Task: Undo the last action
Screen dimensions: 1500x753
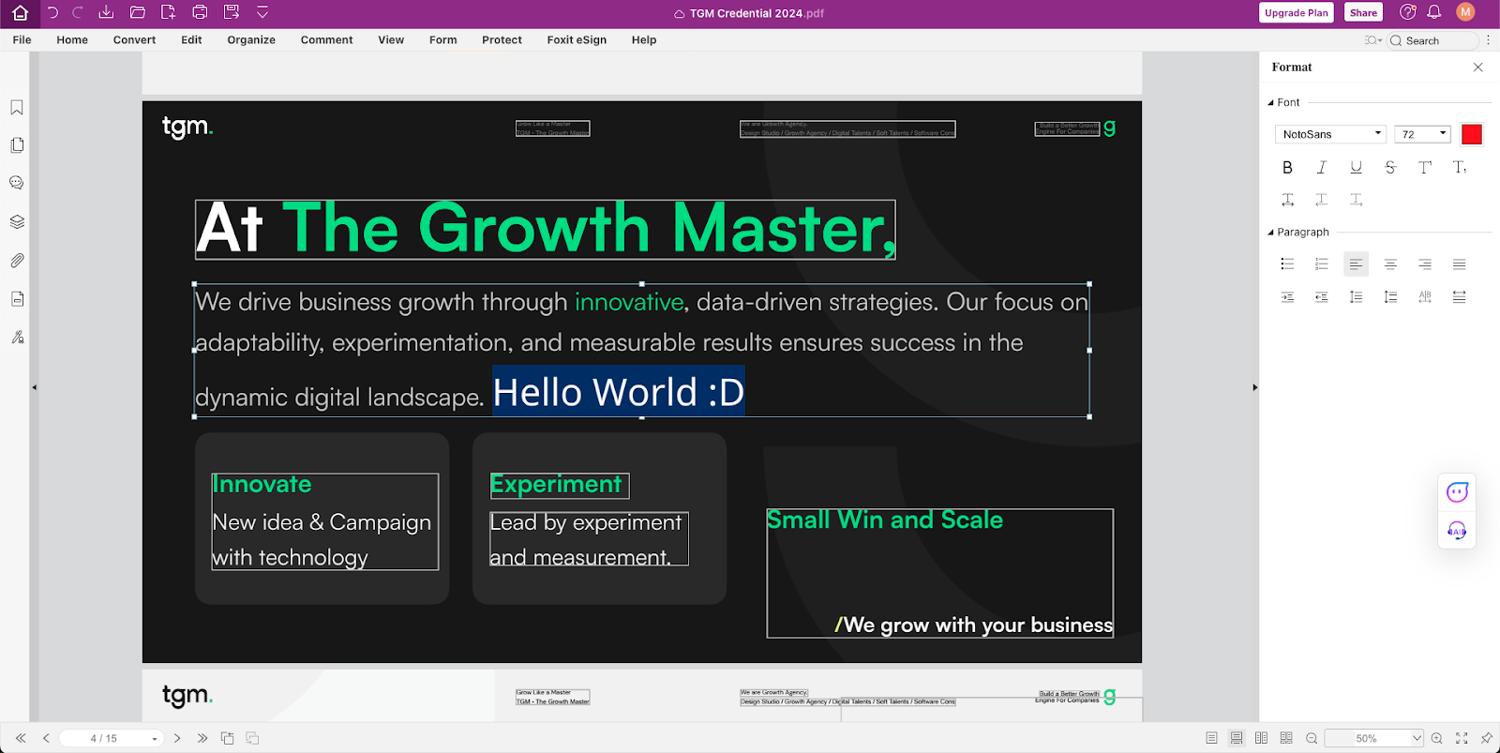Action: (x=52, y=13)
